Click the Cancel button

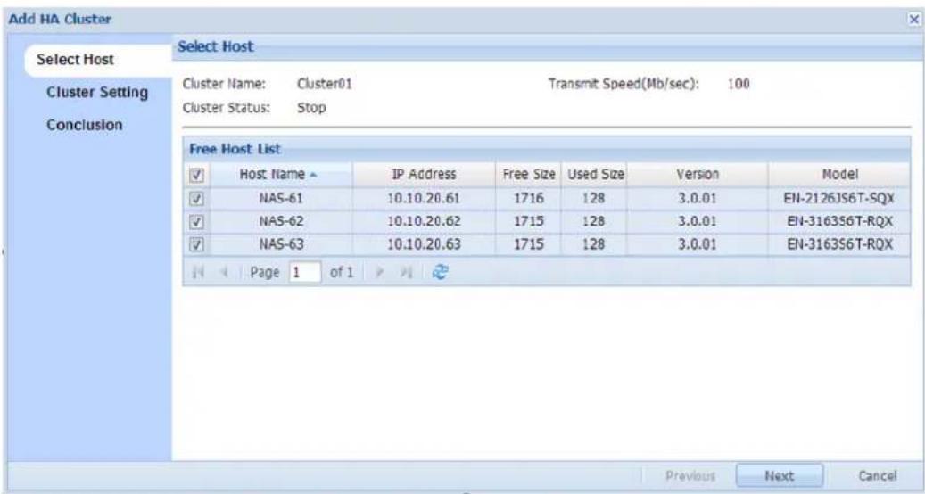coord(877,476)
